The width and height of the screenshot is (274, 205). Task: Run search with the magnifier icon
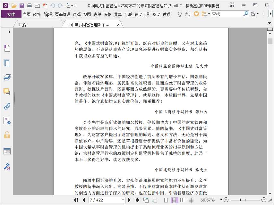(246, 14)
